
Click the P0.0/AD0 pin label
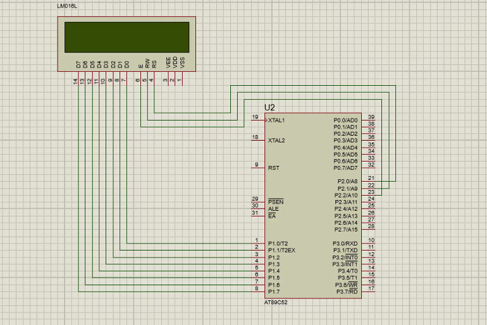tap(345, 120)
